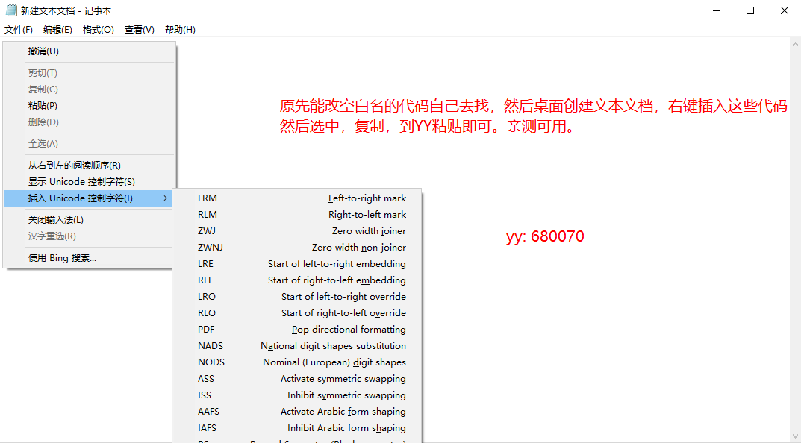This screenshot has width=801, height=443.
Task: Click the Notepad icon in the title bar
Action: (x=10, y=10)
